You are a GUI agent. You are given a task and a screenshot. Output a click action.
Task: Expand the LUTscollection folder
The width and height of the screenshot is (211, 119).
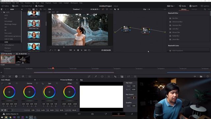(3, 45)
